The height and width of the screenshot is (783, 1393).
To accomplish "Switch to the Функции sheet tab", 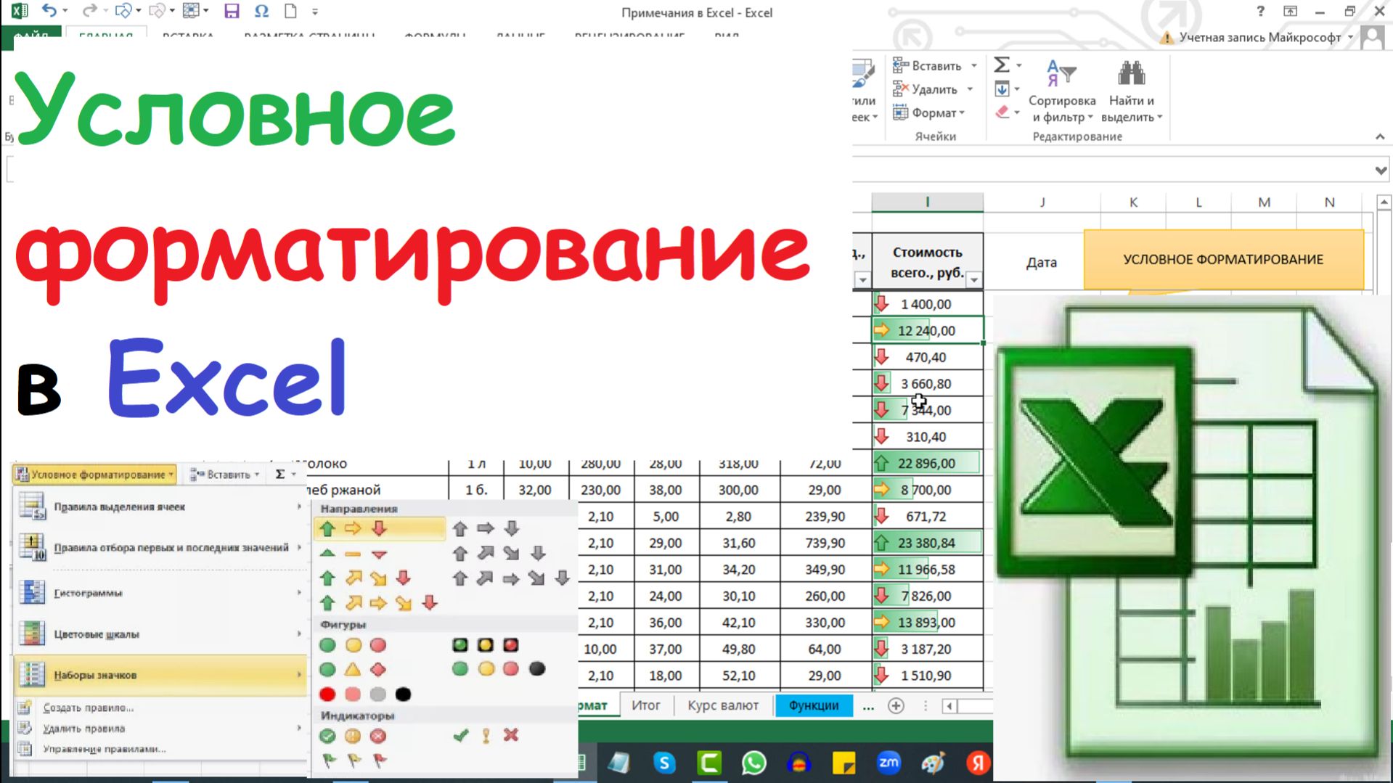I will tap(814, 705).
